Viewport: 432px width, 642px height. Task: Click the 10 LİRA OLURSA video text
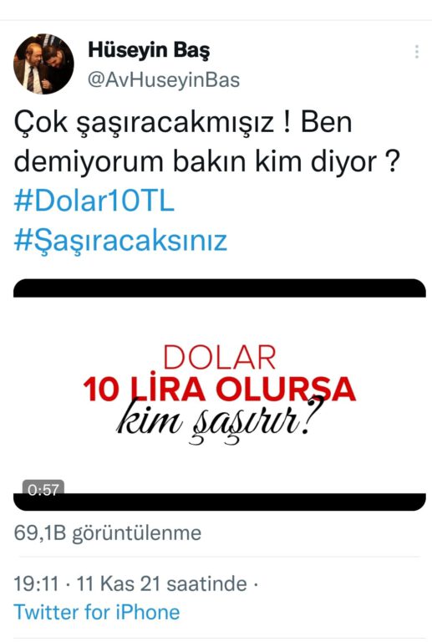pyautogui.click(x=219, y=388)
